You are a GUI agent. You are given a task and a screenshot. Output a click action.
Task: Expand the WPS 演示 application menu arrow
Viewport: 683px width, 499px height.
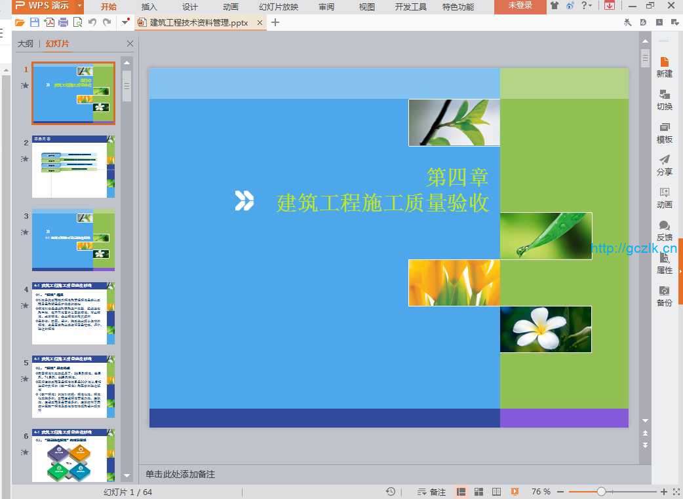[79, 6]
